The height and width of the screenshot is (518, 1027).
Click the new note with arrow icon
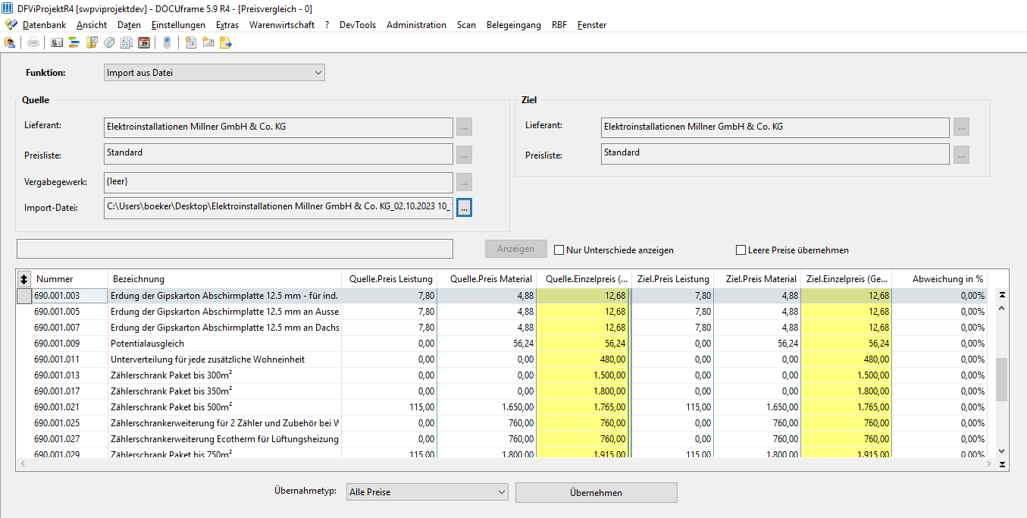tap(226, 42)
